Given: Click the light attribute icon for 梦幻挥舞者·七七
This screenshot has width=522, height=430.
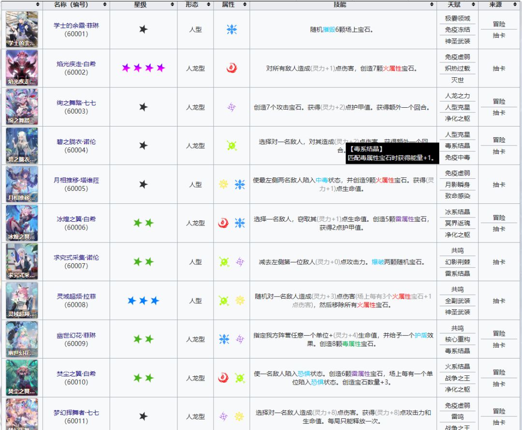Looking at the screenshot, I should click(239, 416).
